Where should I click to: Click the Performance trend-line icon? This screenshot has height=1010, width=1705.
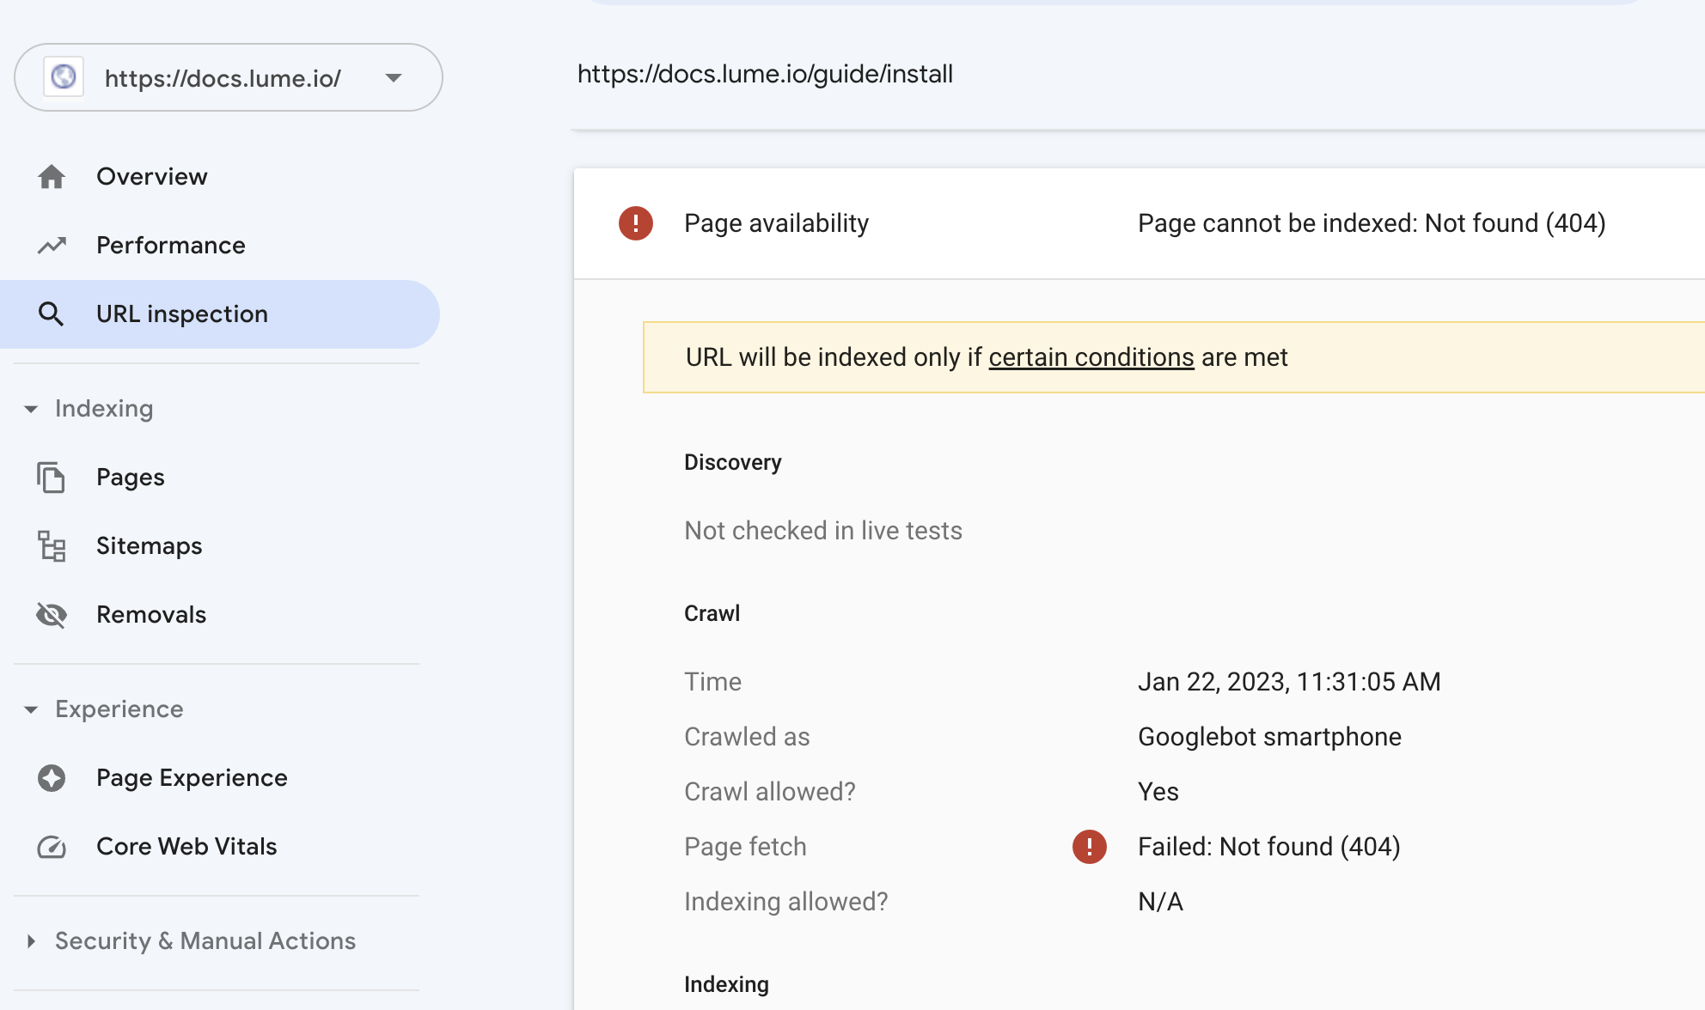coord(52,246)
